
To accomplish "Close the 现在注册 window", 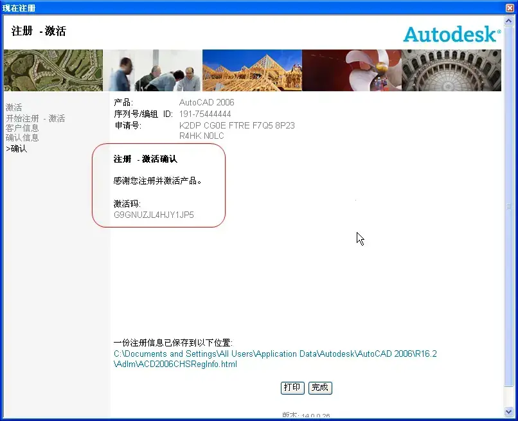I will coord(510,8).
